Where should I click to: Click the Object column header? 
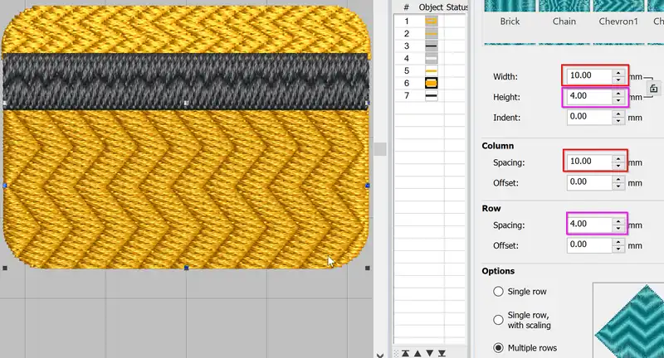point(431,7)
